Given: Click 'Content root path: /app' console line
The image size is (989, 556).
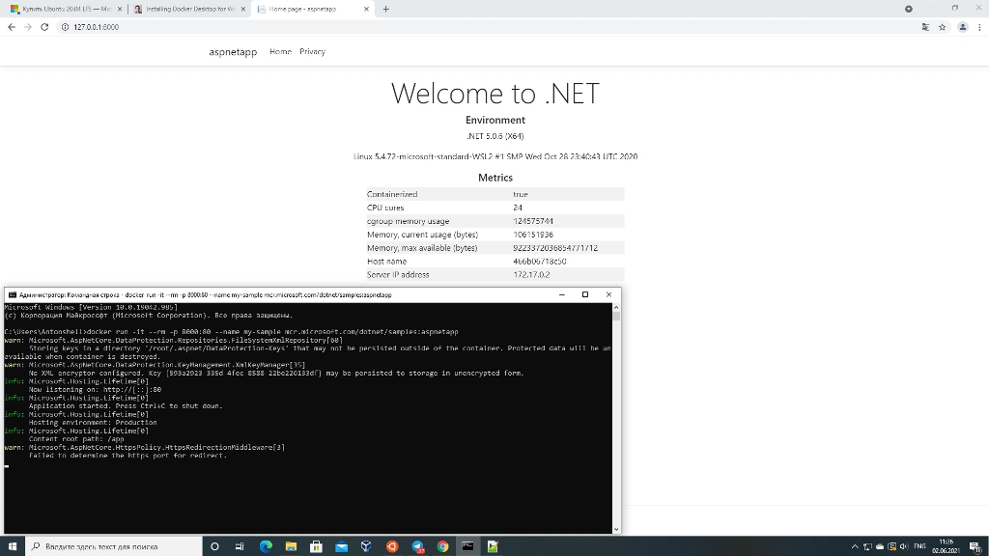Looking at the screenshot, I should click(x=76, y=439).
